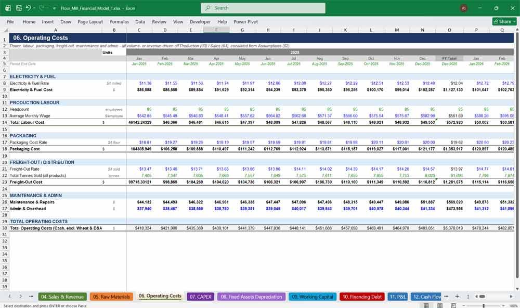Select row 14 header
This screenshot has width=520, height=308.
(5, 122)
